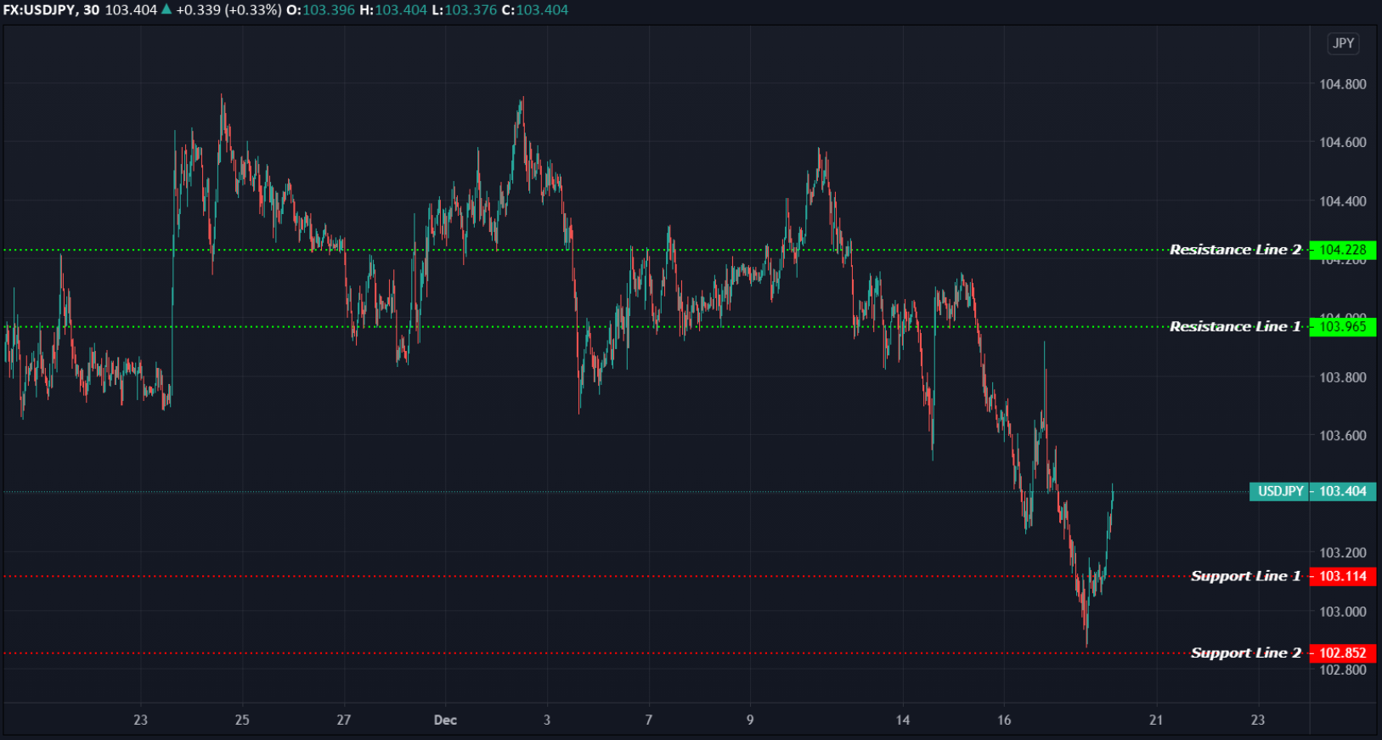Image resolution: width=1382 pixels, height=740 pixels.
Task: Click the red 103.114 price tag
Action: point(1342,576)
